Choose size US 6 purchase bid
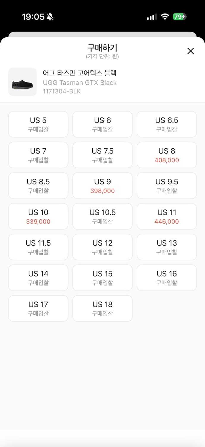This screenshot has width=205, height=447. [102, 124]
